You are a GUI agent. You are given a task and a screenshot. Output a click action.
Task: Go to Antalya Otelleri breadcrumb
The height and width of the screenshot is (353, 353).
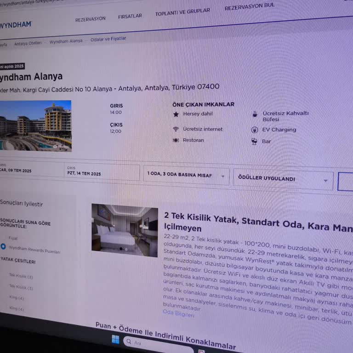[x=28, y=43]
